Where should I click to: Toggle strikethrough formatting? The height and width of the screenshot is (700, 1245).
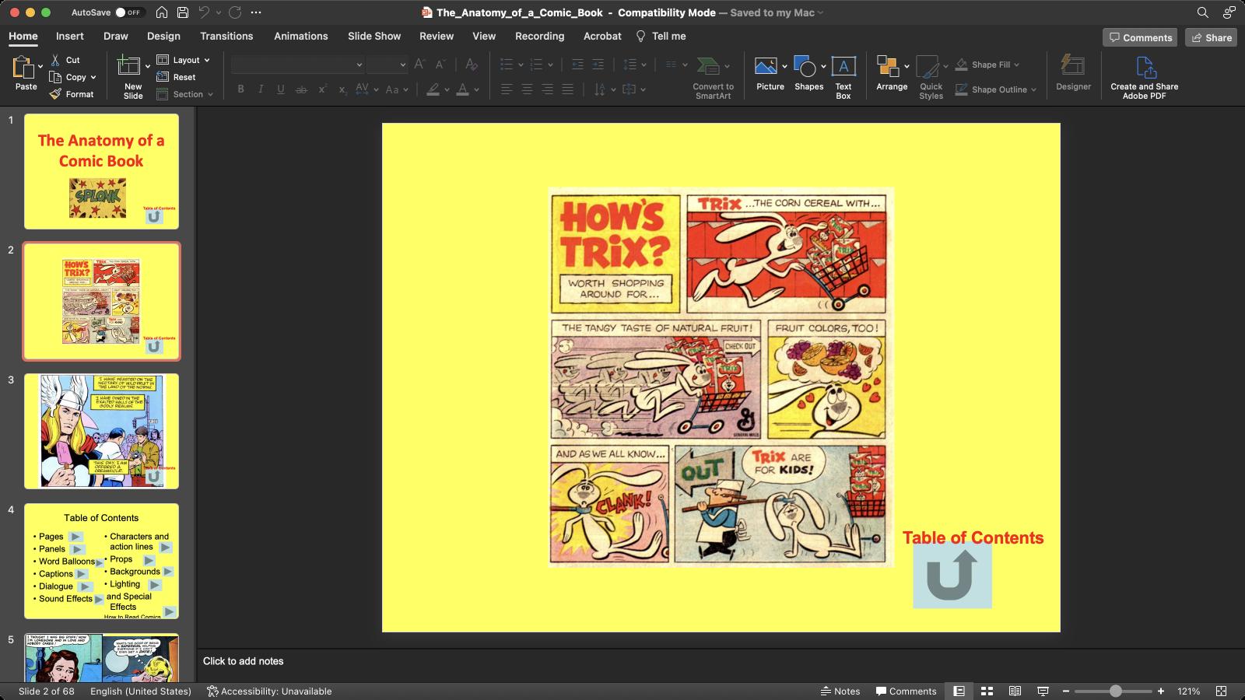tap(301, 89)
